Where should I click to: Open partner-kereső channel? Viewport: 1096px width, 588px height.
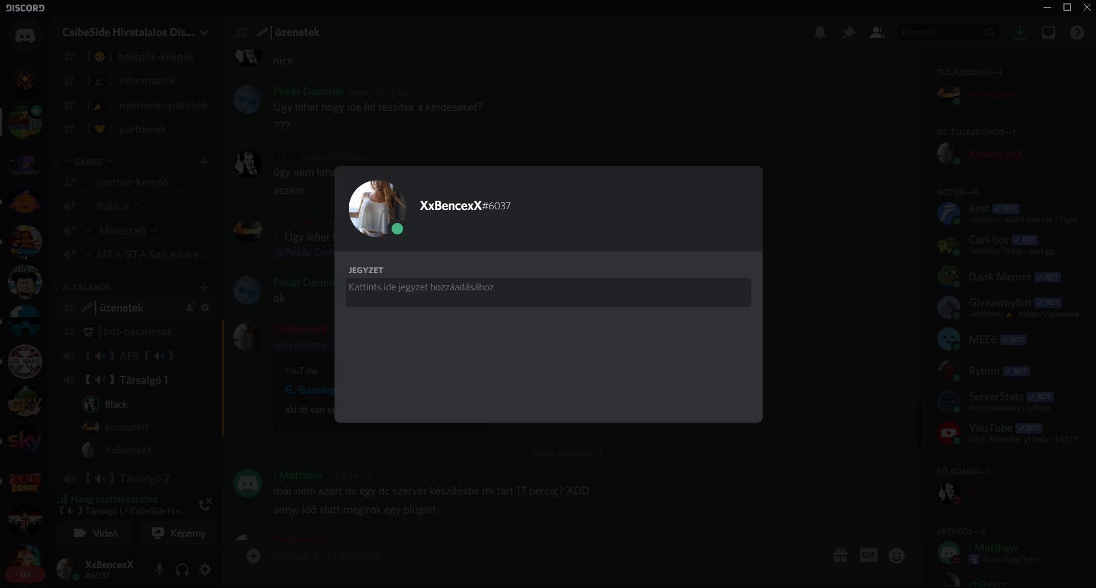(136, 183)
